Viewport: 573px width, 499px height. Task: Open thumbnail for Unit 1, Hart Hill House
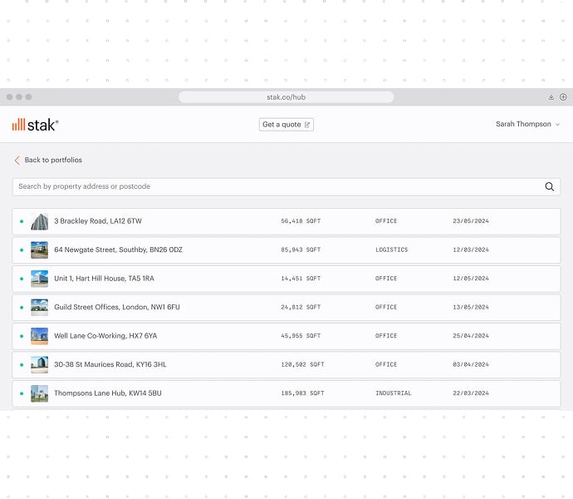pos(40,279)
